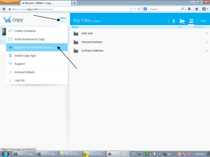Select the Browse @files Copy tab

(46, 3)
